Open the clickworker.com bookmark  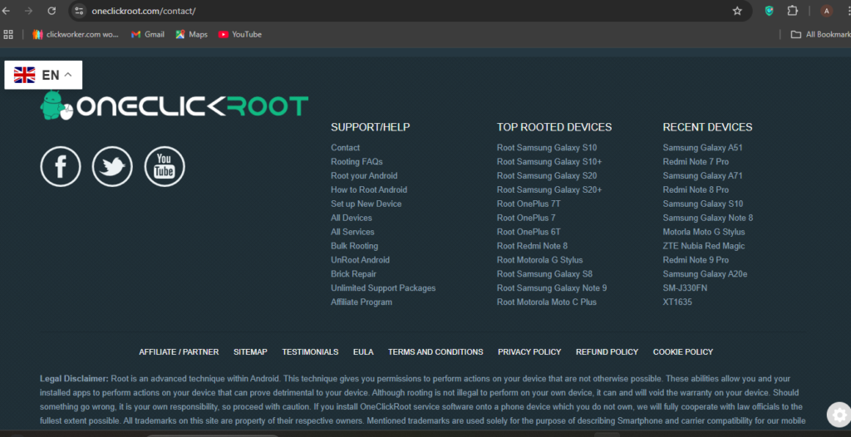coord(76,34)
